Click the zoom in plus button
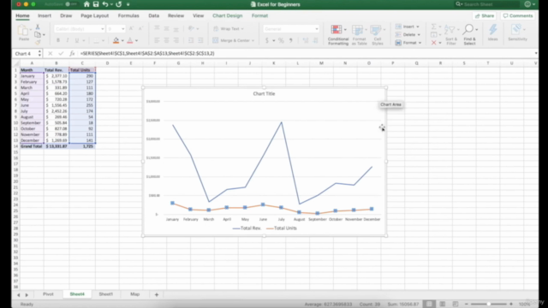Image resolution: width=548 pixels, height=308 pixels. click(x=511, y=305)
